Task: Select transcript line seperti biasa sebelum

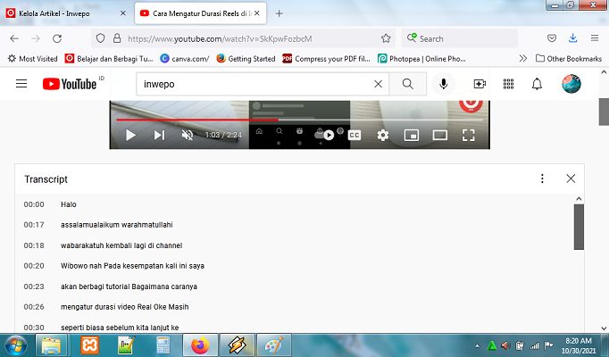Action: tap(120, 328)
